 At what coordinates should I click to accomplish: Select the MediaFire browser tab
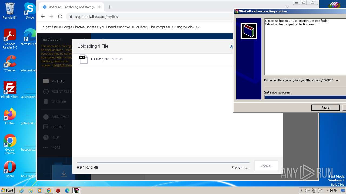[71, 7]
